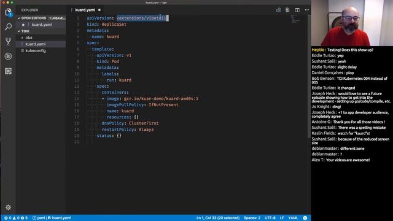Click the unsaved dot on kuard.yaml tab
Image resolution: width=393 pixels, height=221 pixels.
click(99, 10)
